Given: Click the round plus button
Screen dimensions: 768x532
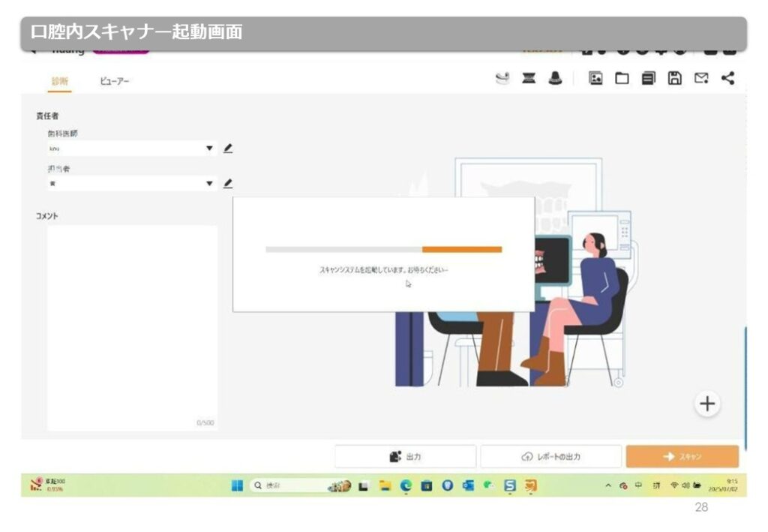Looking at the screenshot, I should [x=706, y=404].
